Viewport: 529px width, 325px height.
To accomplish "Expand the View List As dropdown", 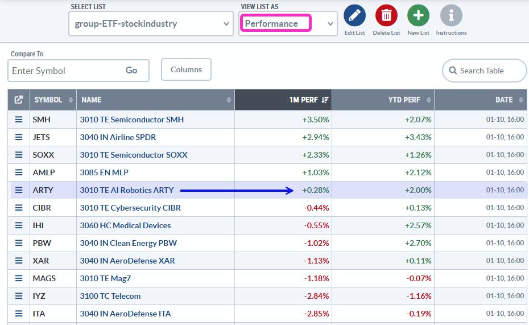I will click(288, 24).
